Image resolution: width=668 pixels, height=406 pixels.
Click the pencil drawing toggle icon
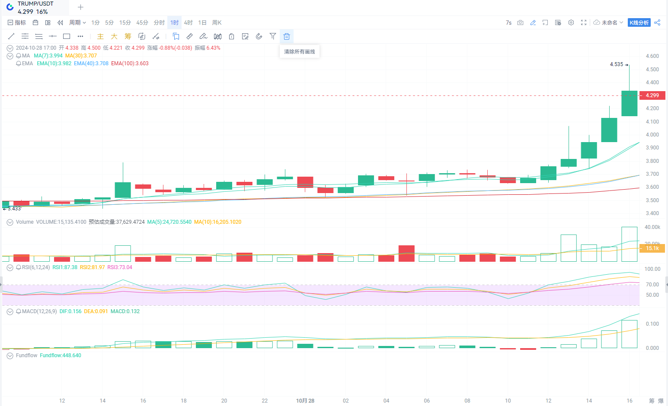(x=533, y=22)
